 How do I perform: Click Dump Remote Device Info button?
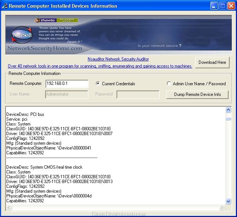(197, 94)
